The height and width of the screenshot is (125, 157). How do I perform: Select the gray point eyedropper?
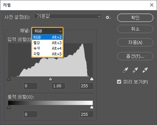135,70
